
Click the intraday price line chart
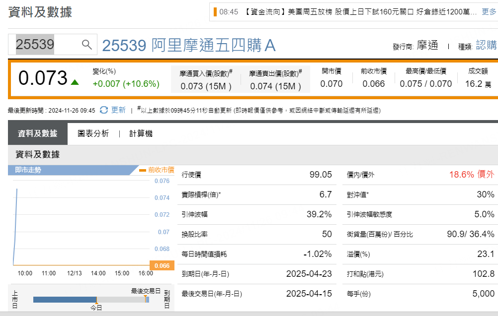pos(81,223)
